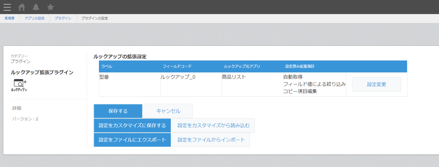
Task: Click the 商品リスト source app cell
Action: pyautogui.click(x=252, y=84)
